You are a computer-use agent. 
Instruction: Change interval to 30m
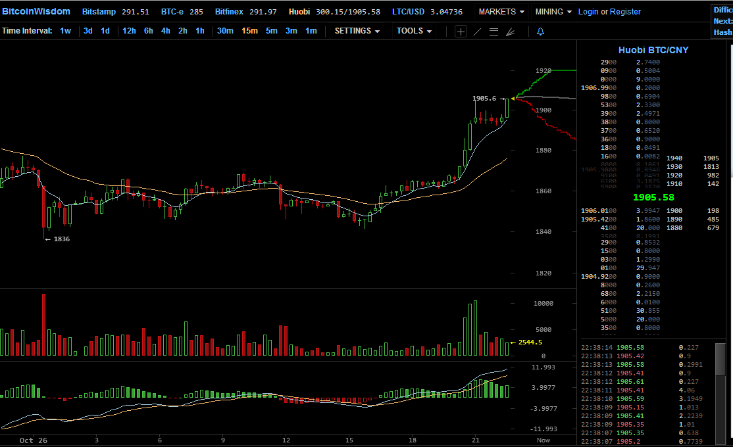coord(225,31)
